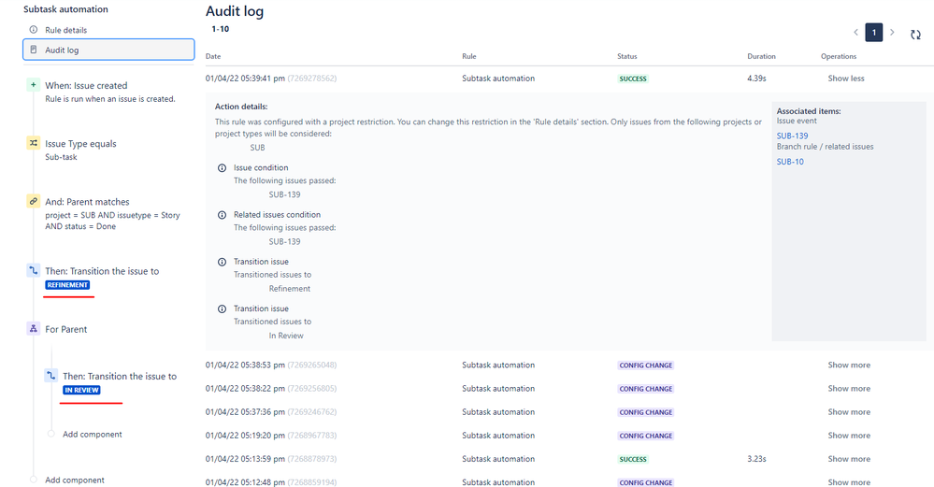The image size is (934, 487).
Task: Open related issue SUB-10 link
Action: tap(790, 162)
